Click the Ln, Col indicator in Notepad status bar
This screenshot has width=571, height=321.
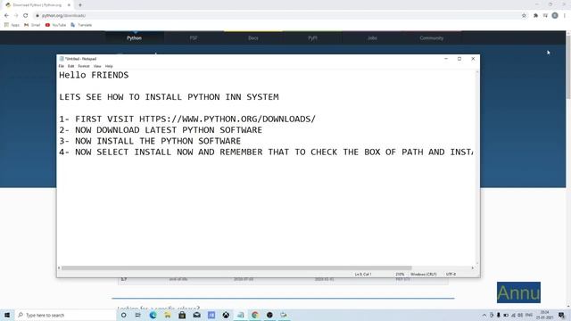tap(363, 274)
